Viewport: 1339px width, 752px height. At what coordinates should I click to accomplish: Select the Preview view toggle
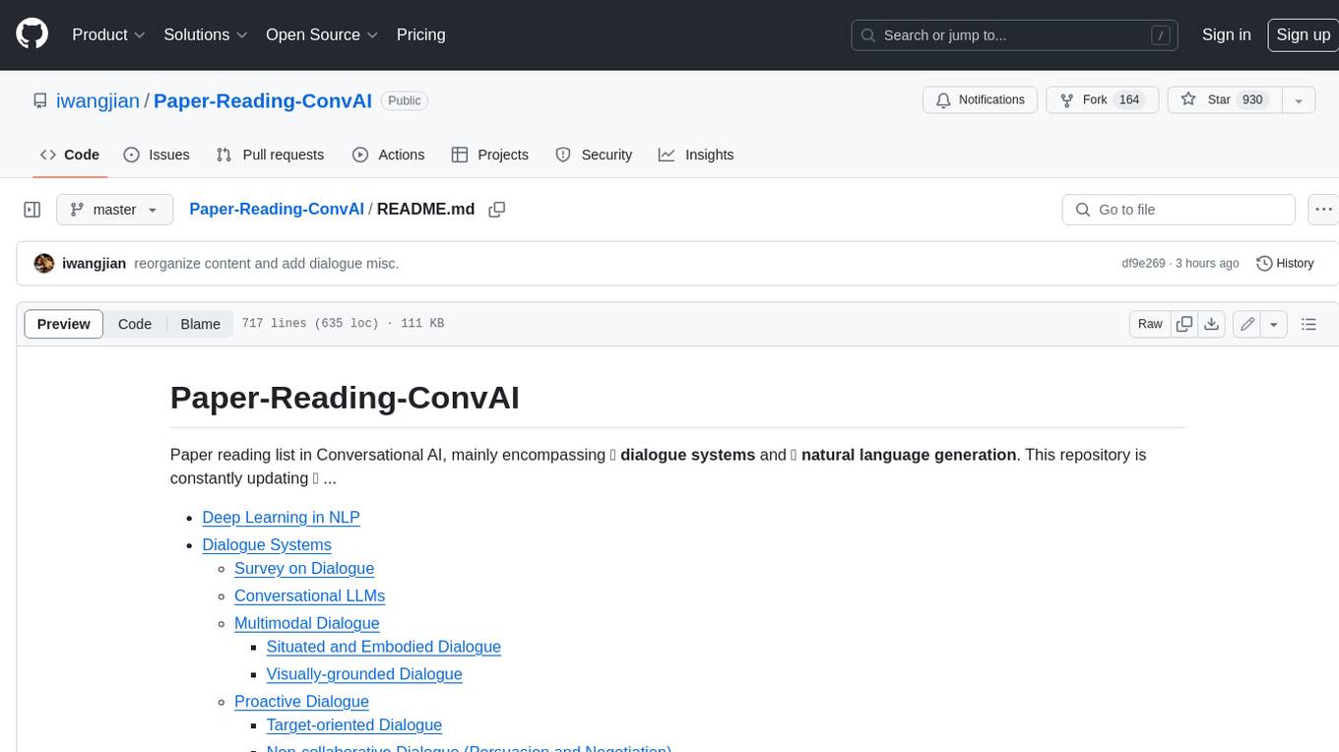coord(64,324)
